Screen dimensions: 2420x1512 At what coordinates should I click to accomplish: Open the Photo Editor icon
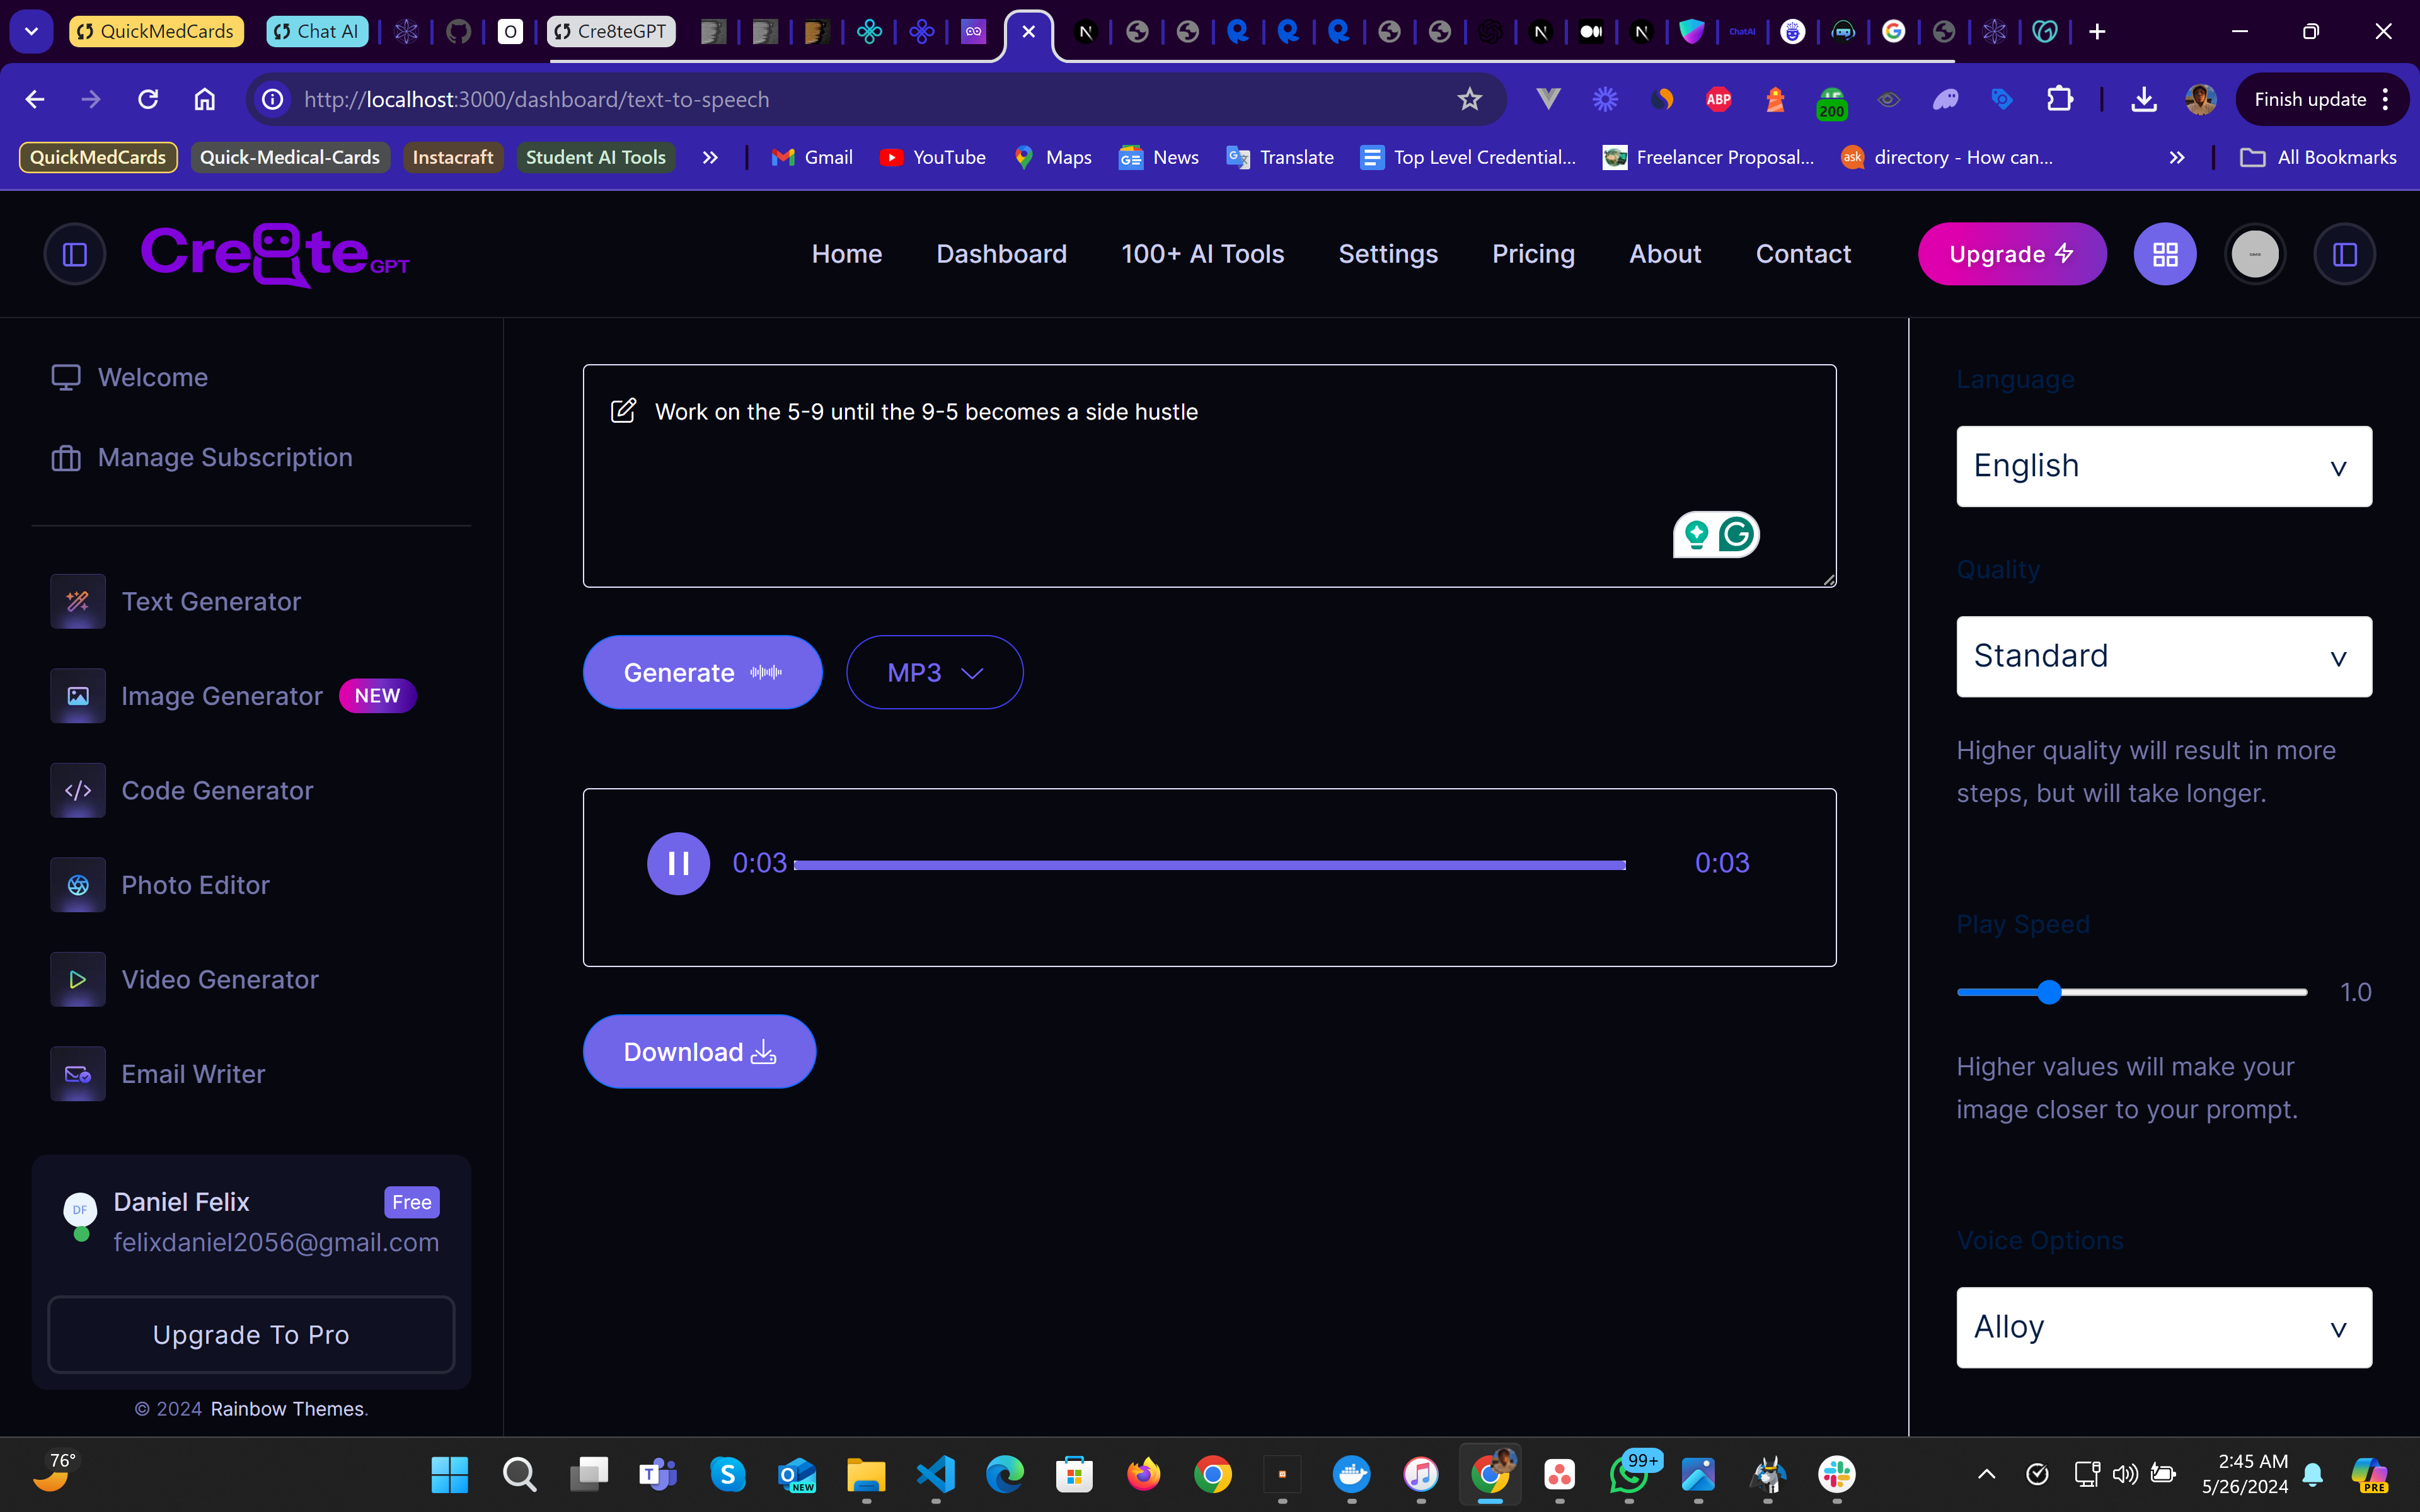[78, 885]
